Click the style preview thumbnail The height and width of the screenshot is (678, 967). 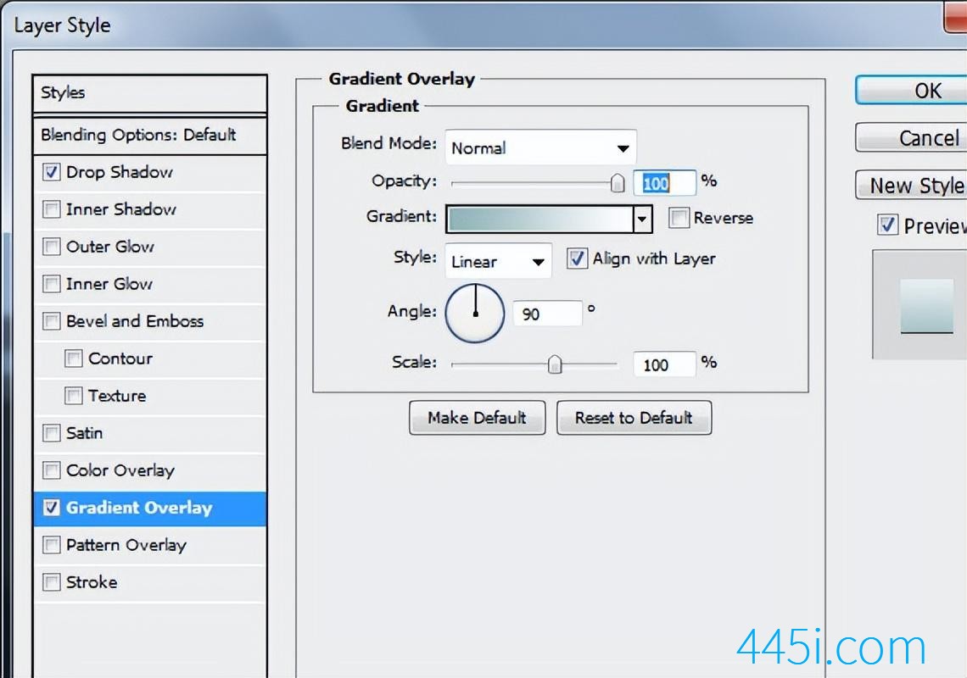click(927, 306)
